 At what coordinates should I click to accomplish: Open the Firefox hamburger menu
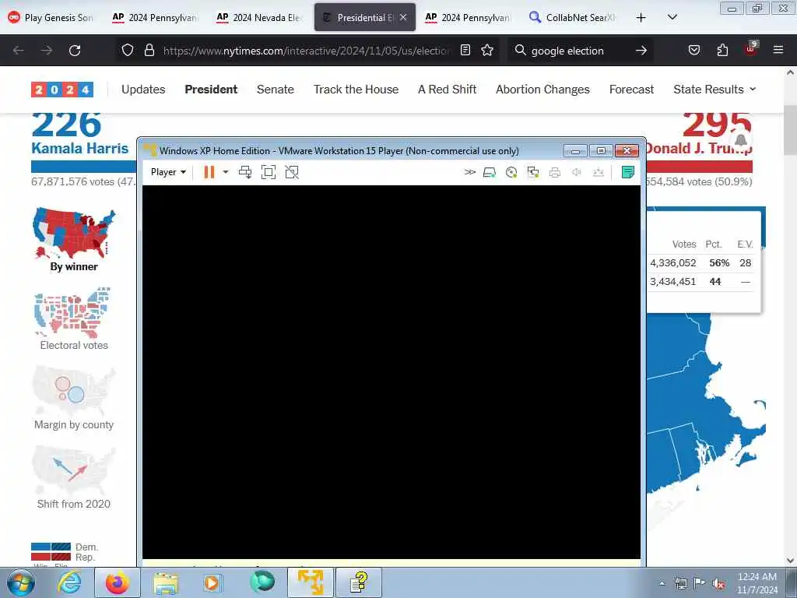[778, 51]
